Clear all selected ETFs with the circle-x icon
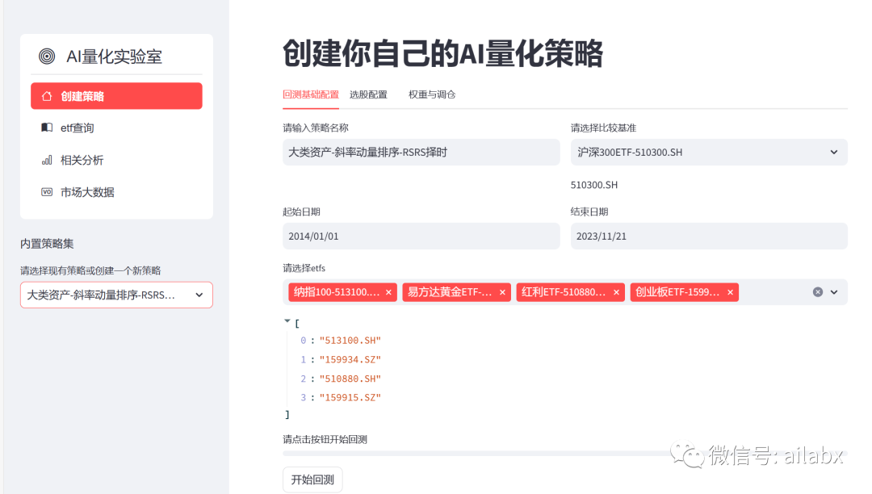This screenshot has width=872, height=494. click(818, 292)
